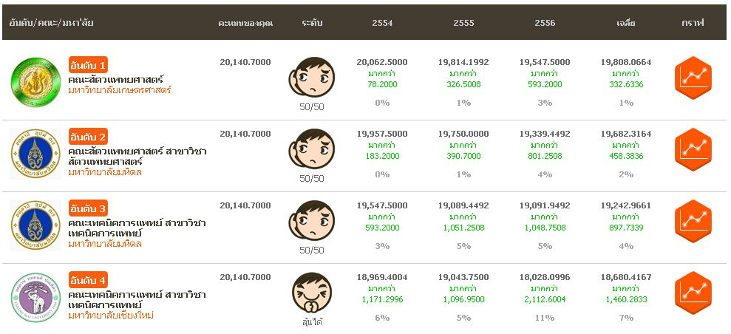Click thinking face icon in rank 4 row
731x334 pixels.
311,293
